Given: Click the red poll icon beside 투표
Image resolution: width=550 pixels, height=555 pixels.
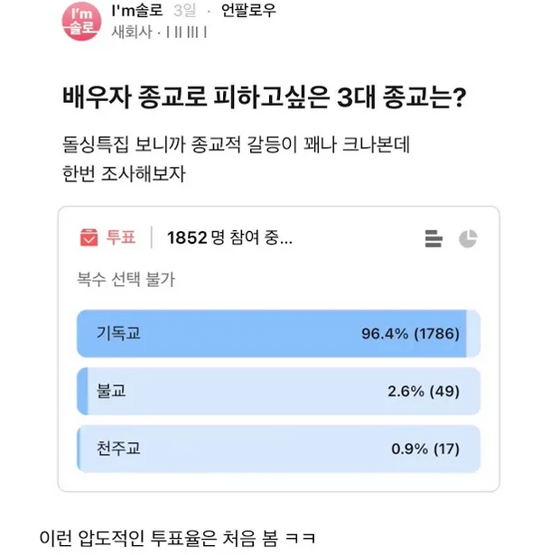Looking at the screenshot, I should [x=89, y=237].
